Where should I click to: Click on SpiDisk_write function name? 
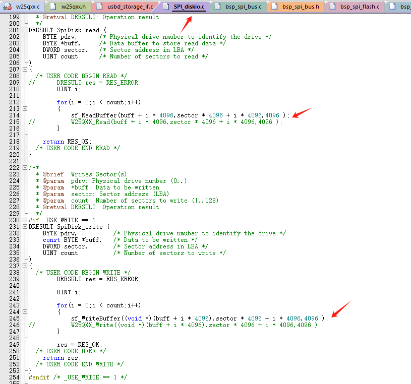[80, 227]
